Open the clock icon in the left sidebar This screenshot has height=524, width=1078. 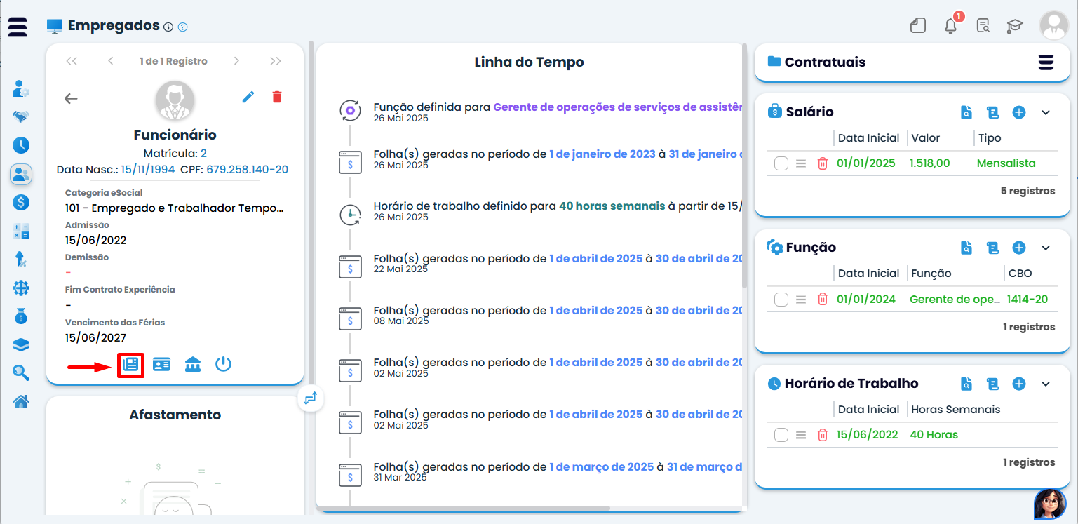[x=21, y=145]
